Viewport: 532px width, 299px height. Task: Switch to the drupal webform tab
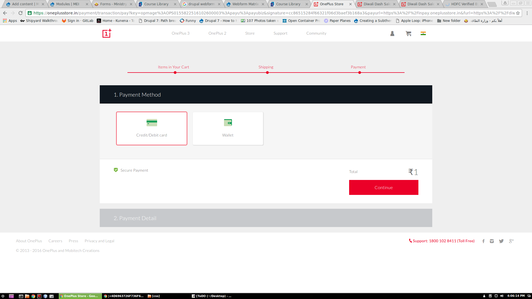[201, 4]
